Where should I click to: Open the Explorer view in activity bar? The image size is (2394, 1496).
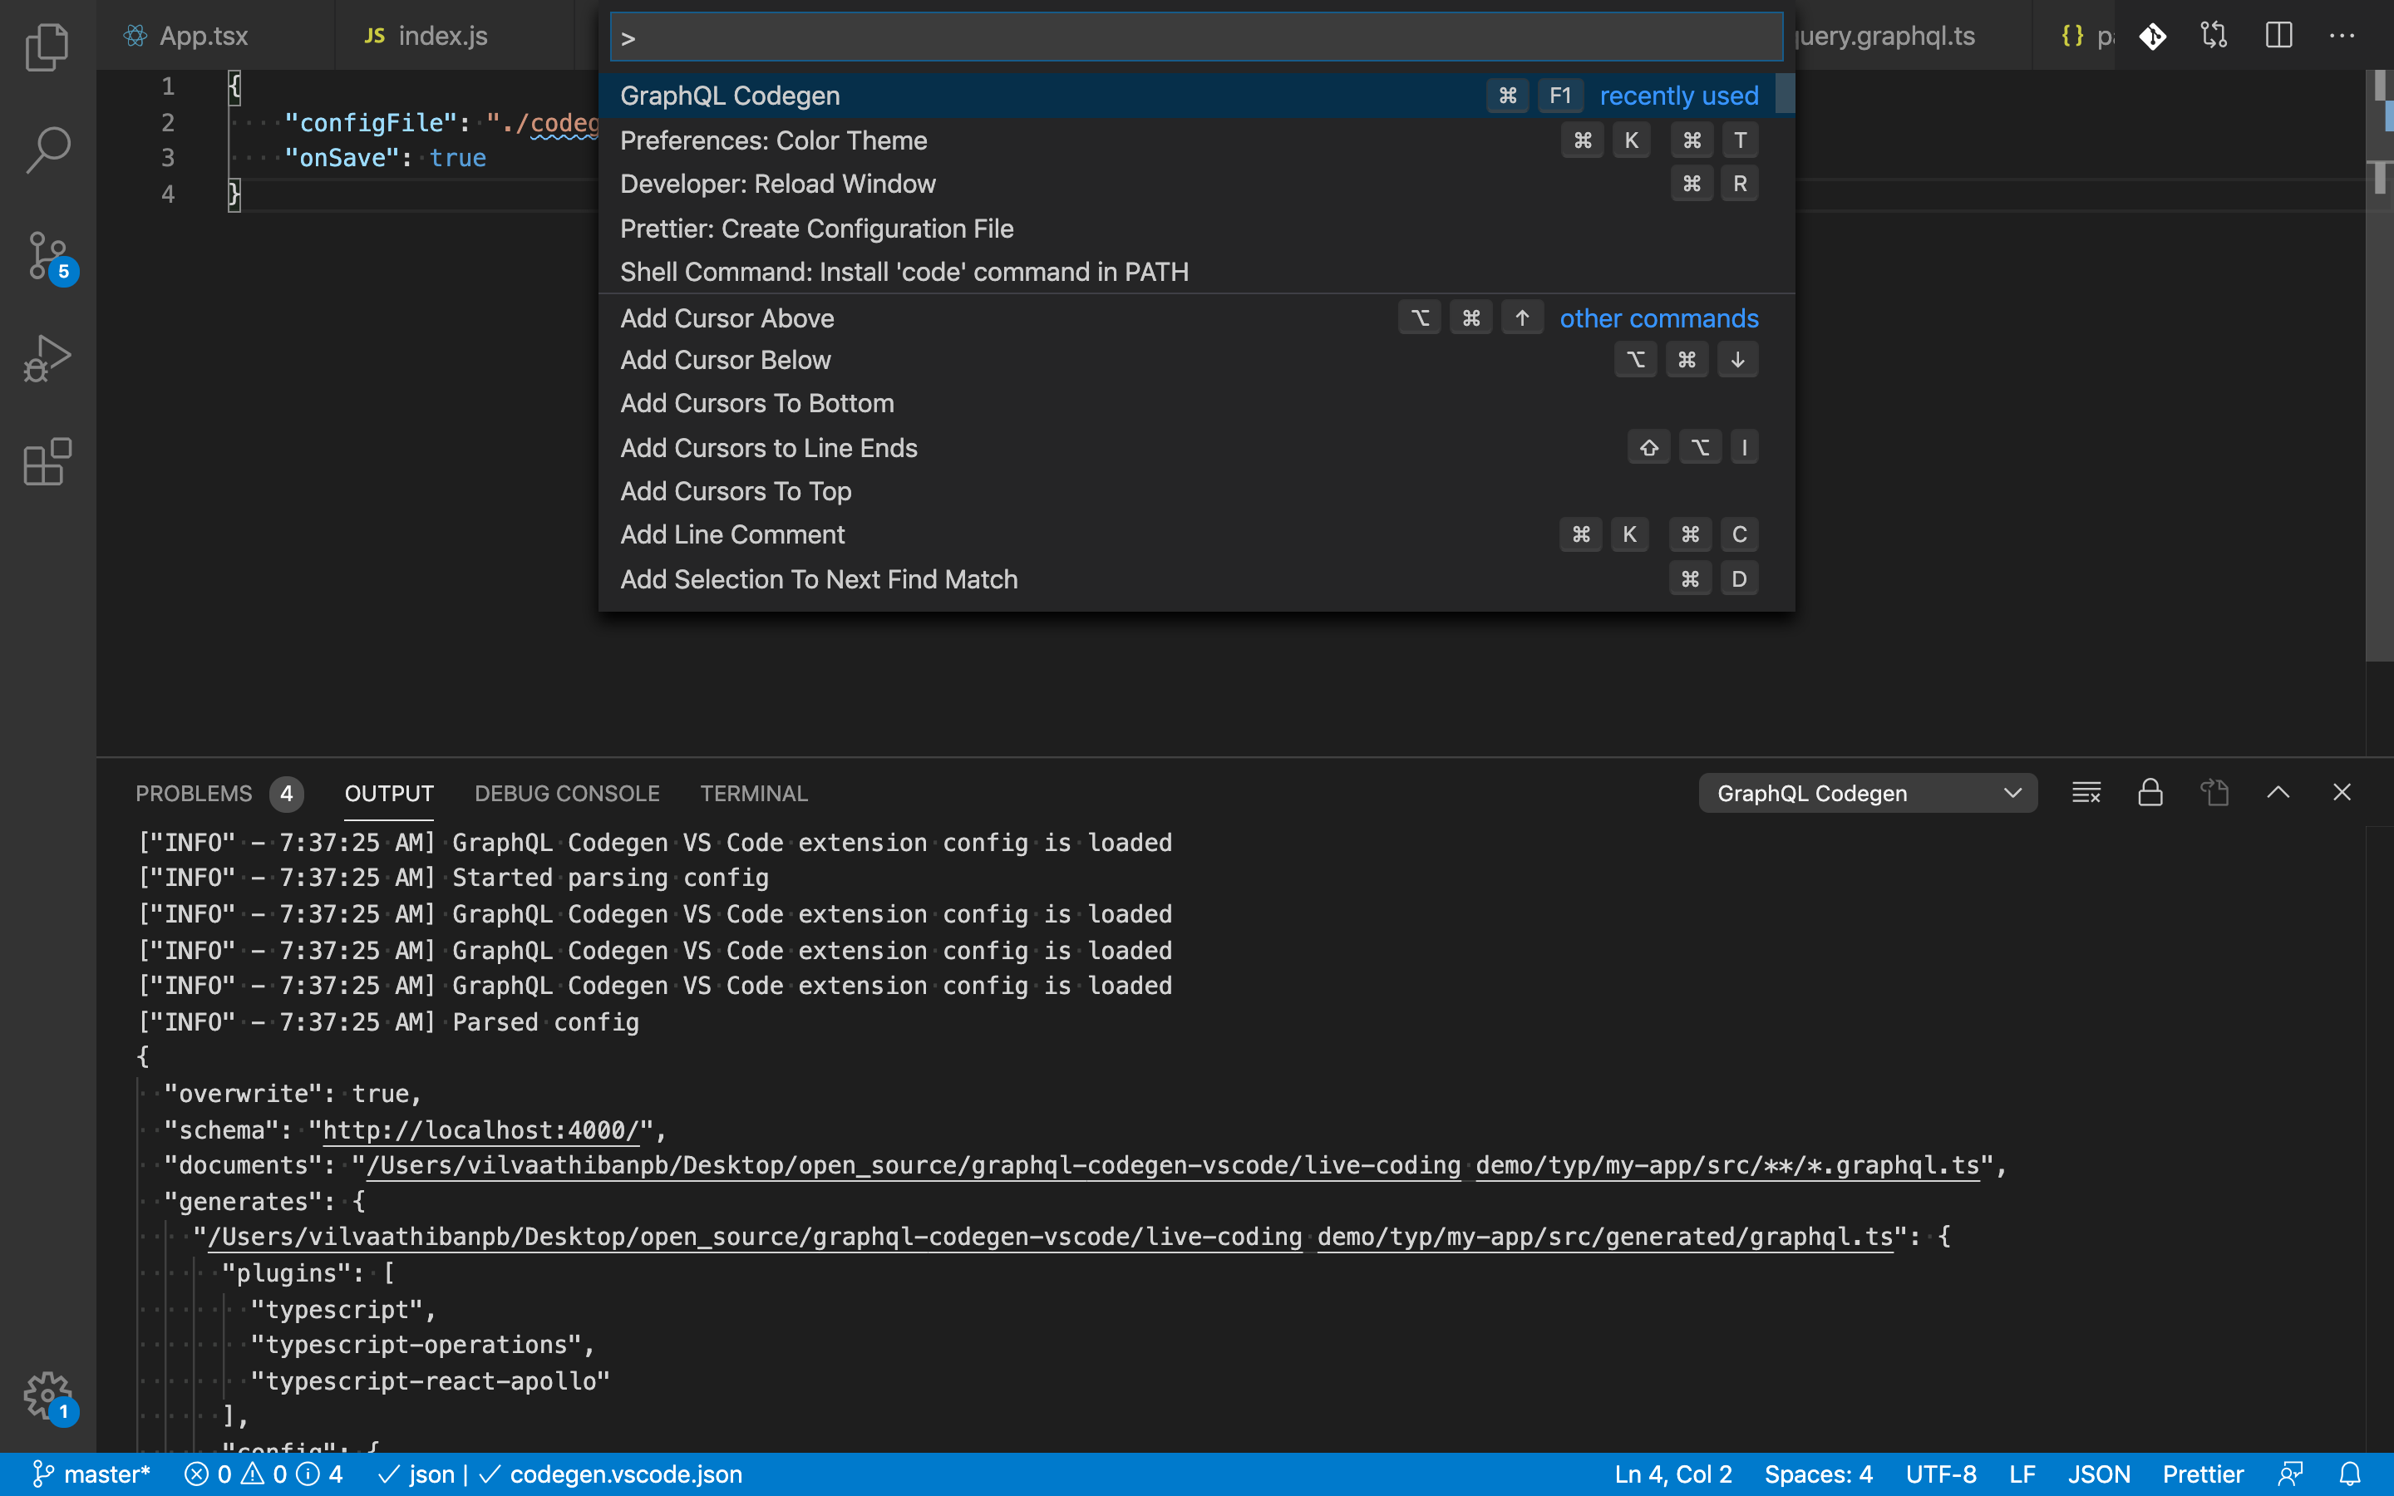[x=47, y=47]
